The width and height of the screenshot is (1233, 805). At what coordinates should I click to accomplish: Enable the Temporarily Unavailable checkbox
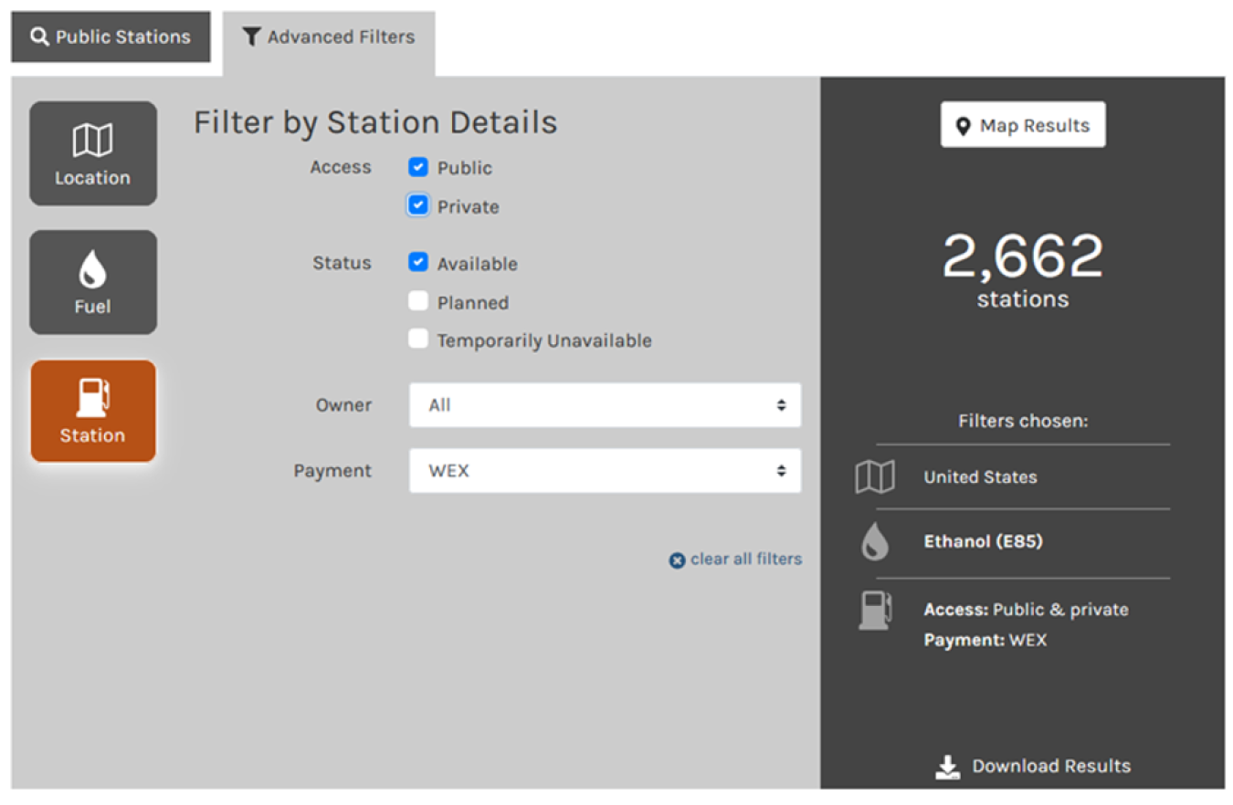click(418, 340)
